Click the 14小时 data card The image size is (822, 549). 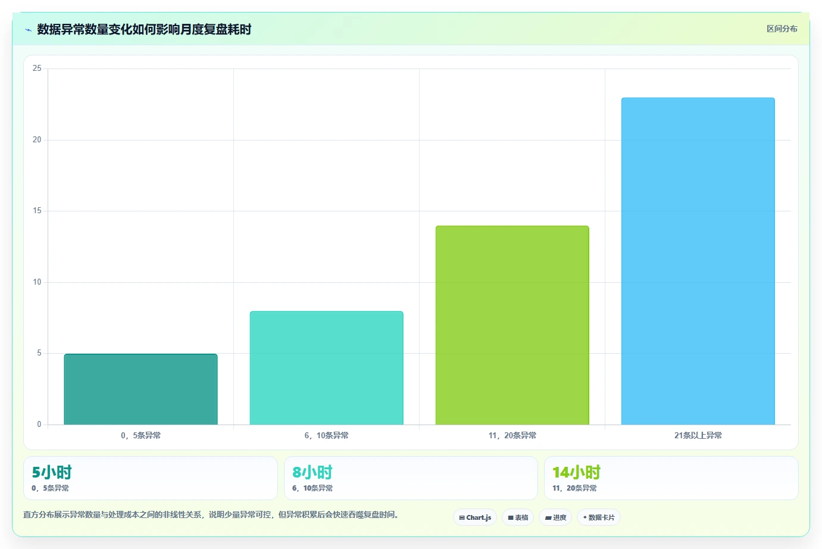(671, 478)
